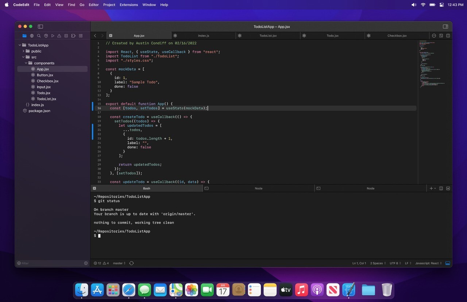This screenshot has width=467, height=302.
Task: Open the Javascript: React language dropdown
Action: [428, 263]
